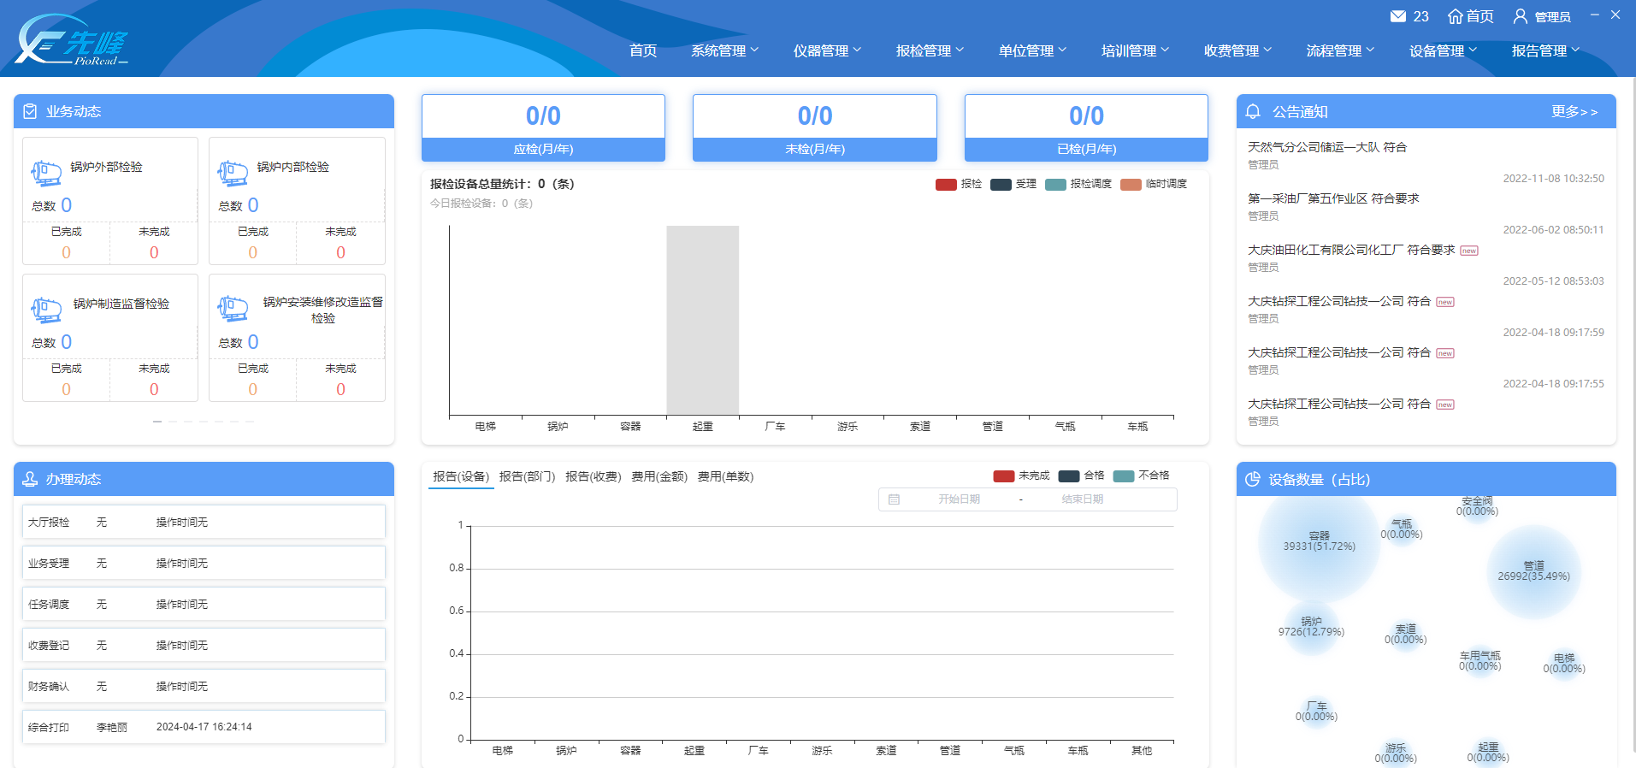Click the 业务动态 panel clipboard icon

coord(30,111)
